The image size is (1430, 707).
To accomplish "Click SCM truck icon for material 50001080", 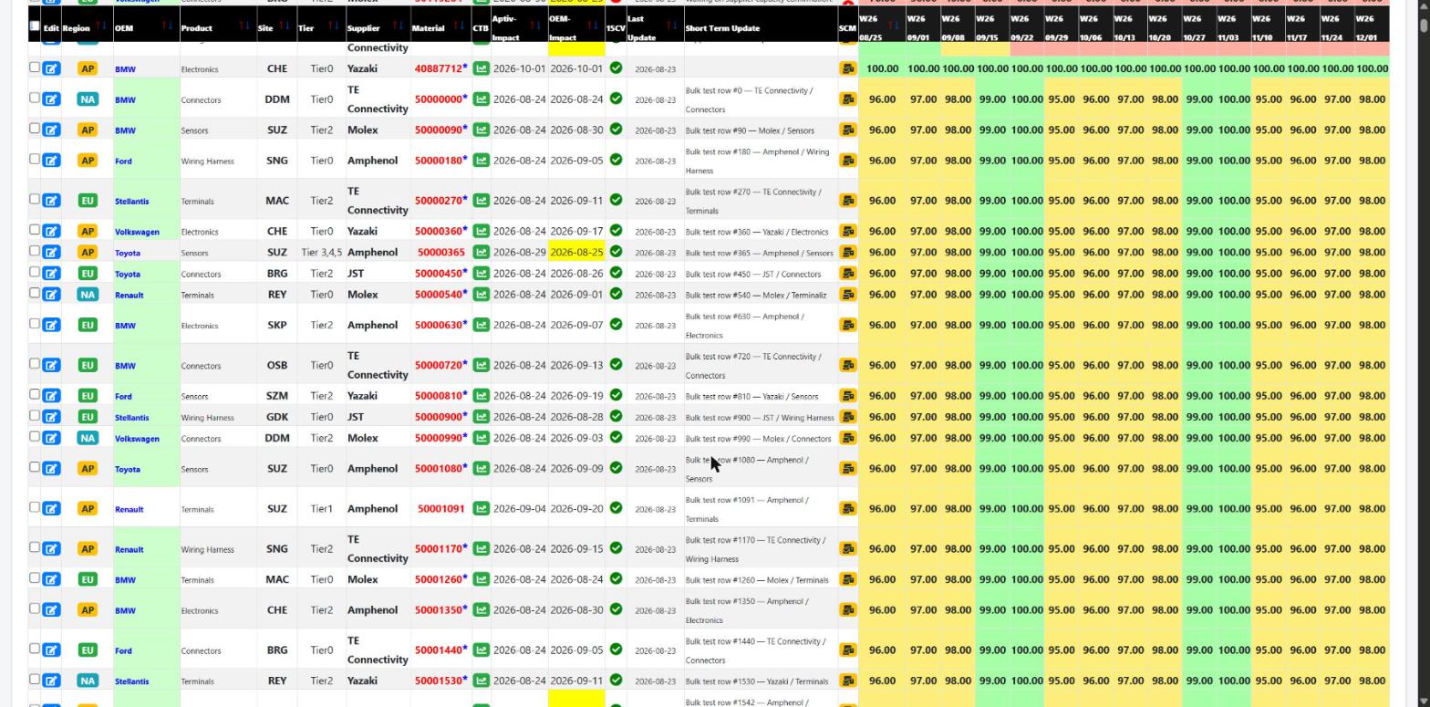I will (848, 469).
